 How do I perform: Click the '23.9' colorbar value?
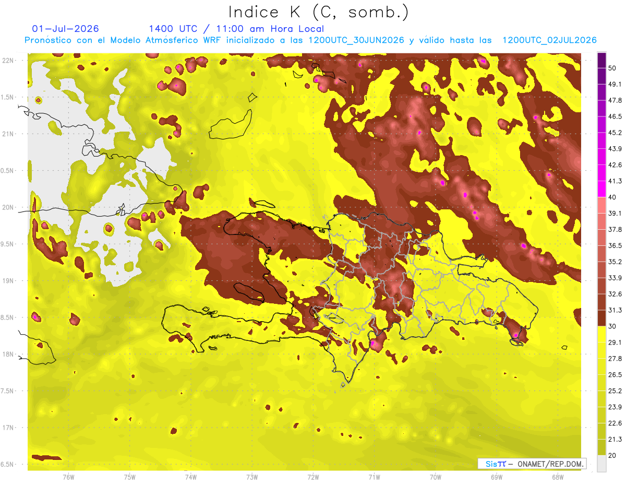click(615, 407)
